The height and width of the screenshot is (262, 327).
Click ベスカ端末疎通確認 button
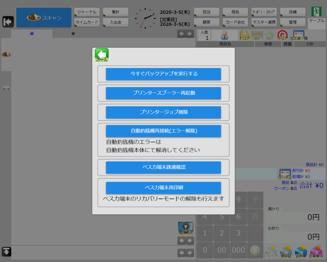(x=163, y=167)
